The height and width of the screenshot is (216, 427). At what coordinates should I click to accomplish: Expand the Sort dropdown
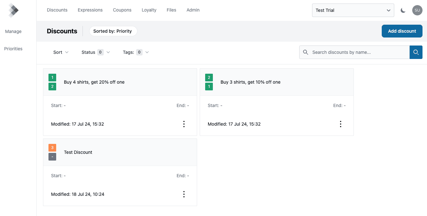pos(61,52)
